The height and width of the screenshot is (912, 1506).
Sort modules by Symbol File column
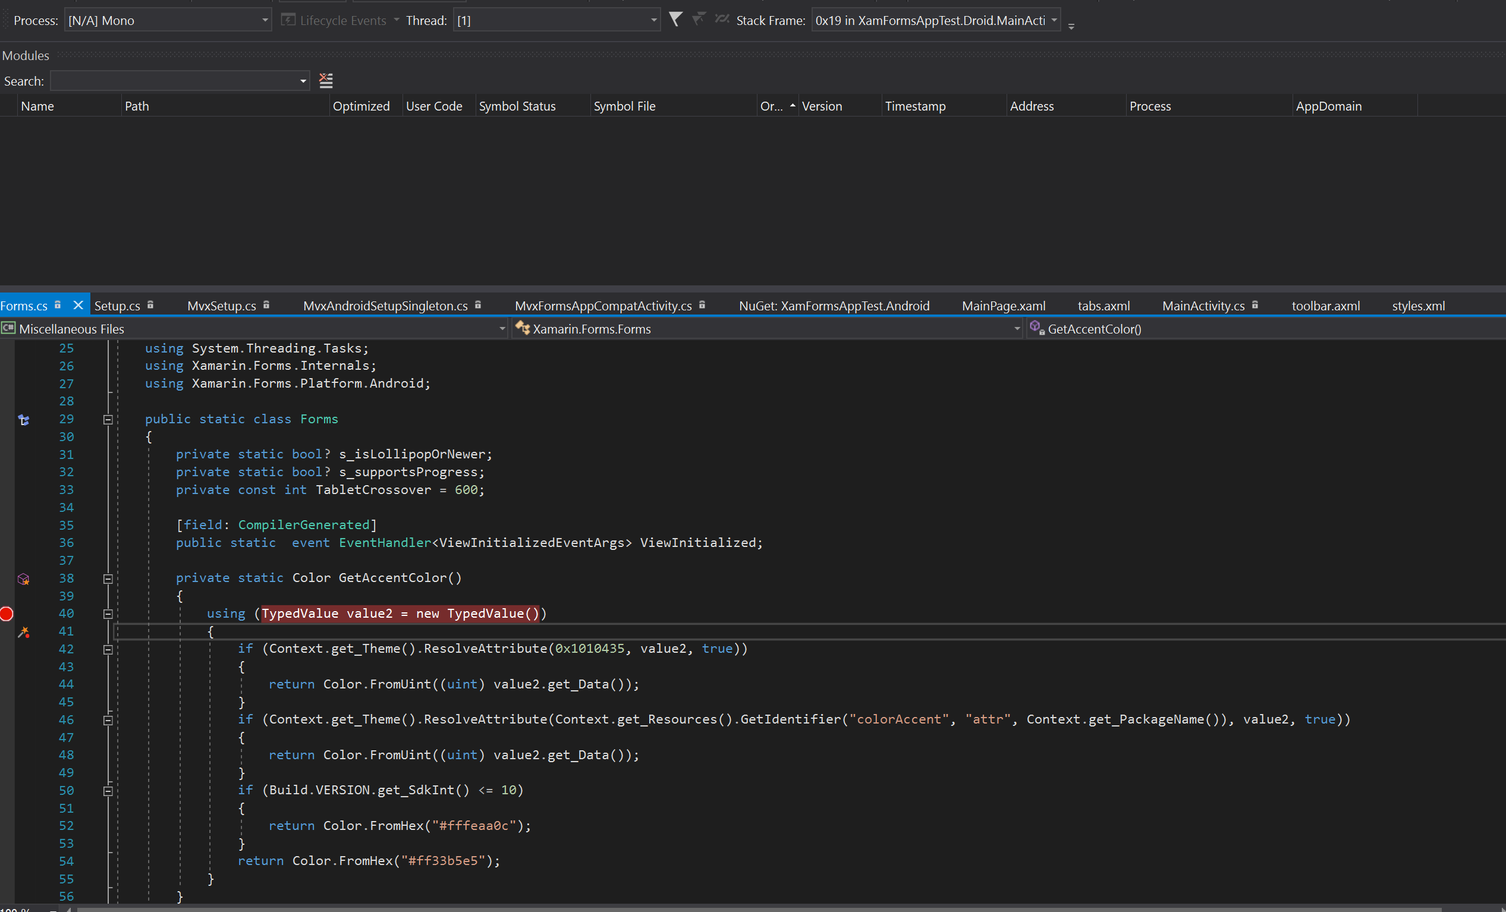(674, 106)
